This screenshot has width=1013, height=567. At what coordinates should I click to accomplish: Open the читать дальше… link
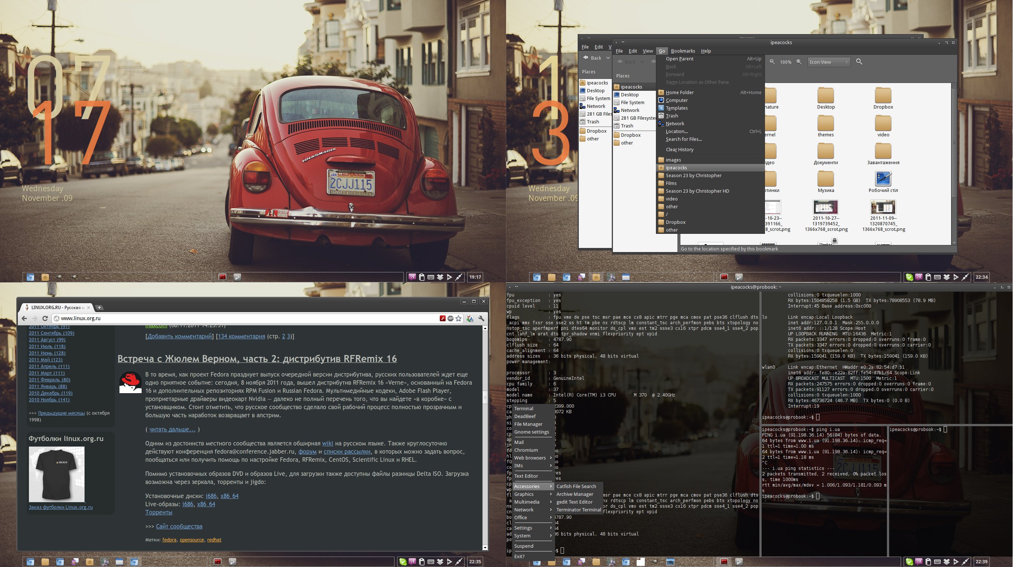(172, 430)
